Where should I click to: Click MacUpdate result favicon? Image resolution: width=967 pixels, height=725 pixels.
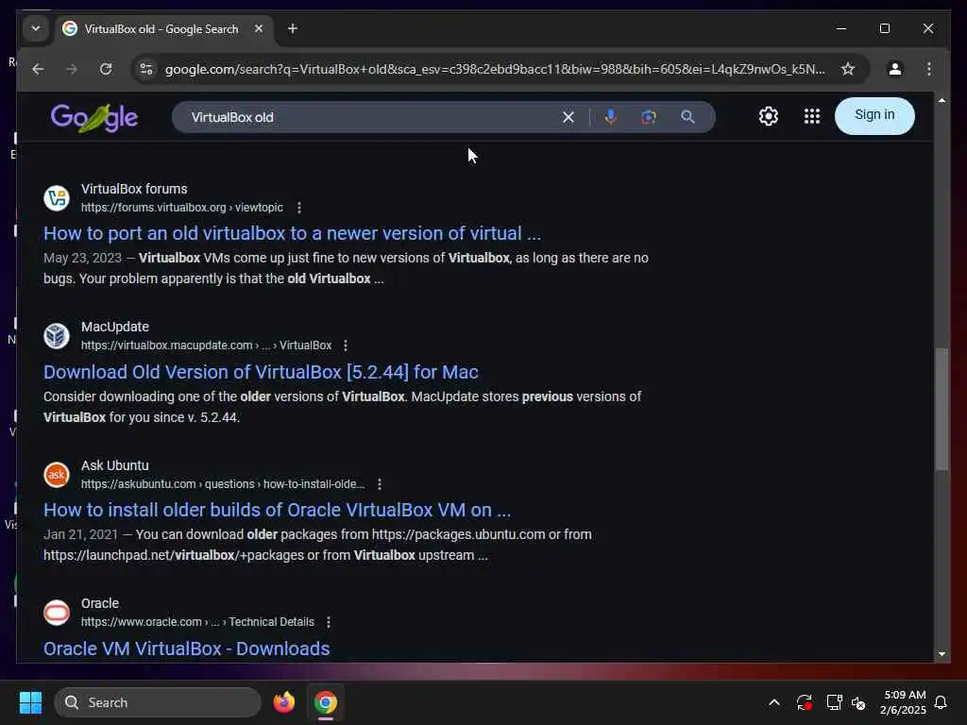[57, 336]
